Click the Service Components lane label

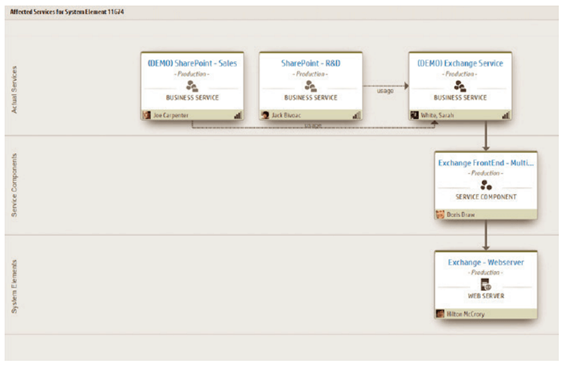tap(14, 186)
